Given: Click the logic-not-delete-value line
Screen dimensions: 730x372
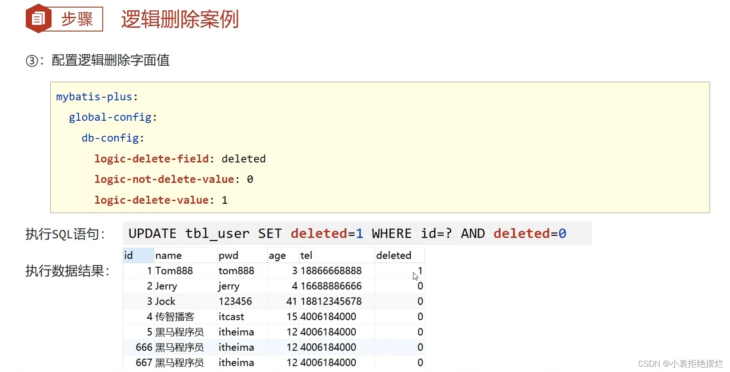Looking at the screenshot, I should point(174,179).
